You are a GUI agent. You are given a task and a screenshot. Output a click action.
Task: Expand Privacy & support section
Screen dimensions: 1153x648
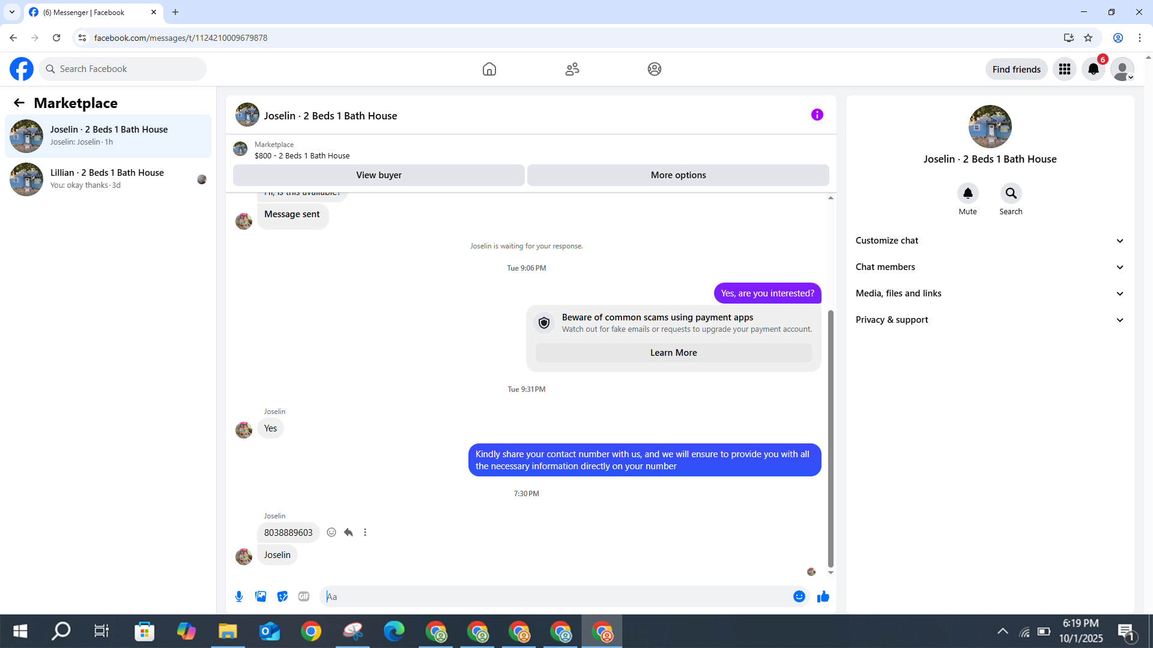pos(990,320)
